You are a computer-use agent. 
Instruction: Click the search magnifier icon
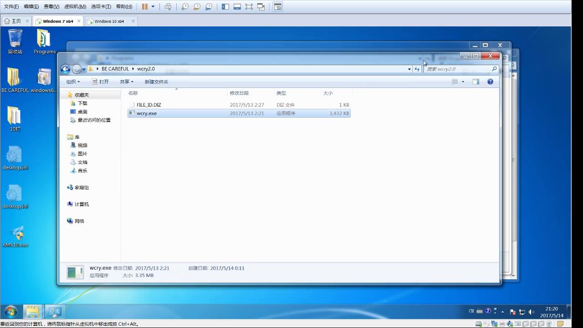point(494,69)
